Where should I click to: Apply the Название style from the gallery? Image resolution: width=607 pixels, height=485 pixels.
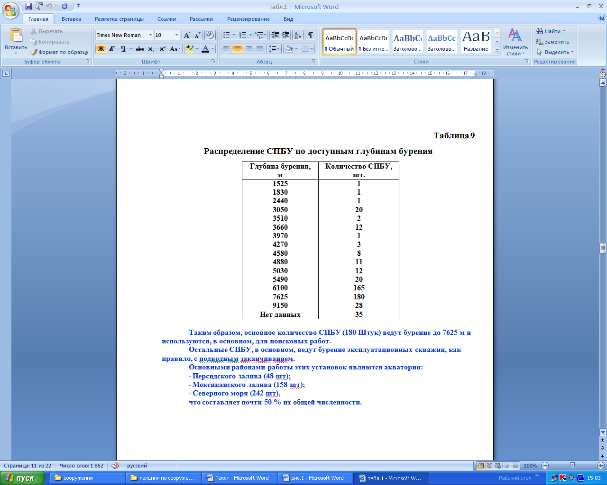(476, 41)
